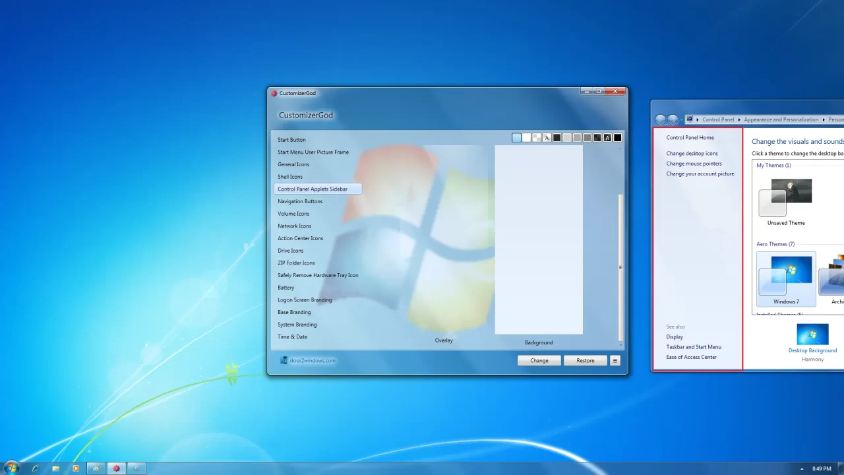Click the forward navigation arrow in Personalization window
Image resolution: width=844 pixels, height=475 pixels.
673,119
